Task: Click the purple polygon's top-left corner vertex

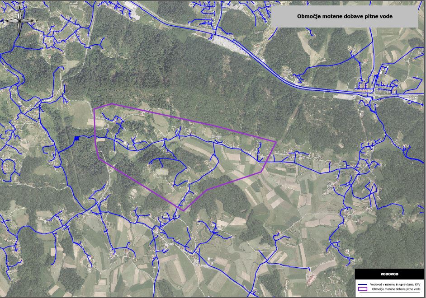Action: point(94,108)
